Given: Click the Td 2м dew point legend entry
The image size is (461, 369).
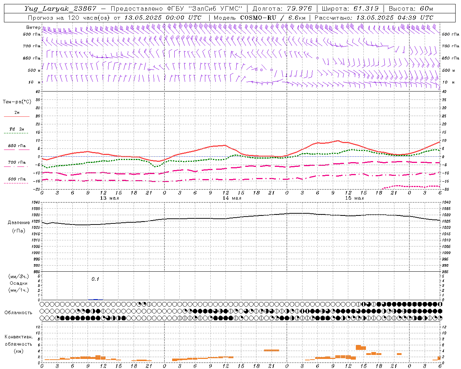Looking at the screenshot, I should point(17,129).
